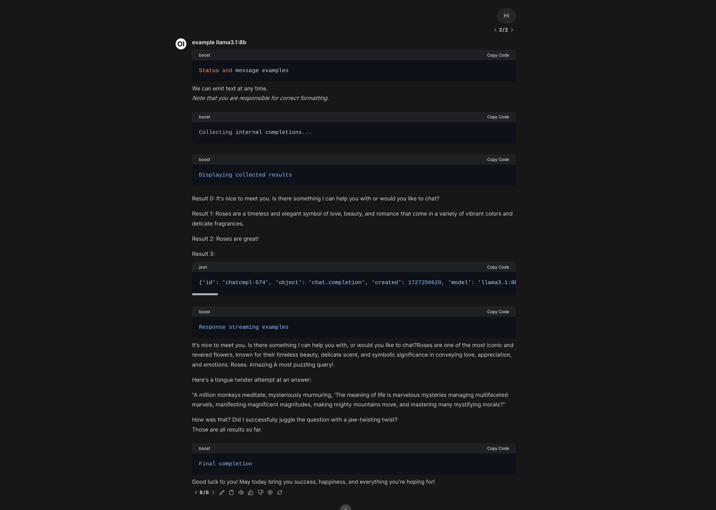Copy Code on the Final completion block

[x=498, y=448]
